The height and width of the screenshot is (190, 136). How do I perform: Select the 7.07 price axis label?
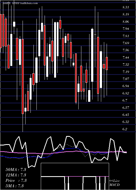coord(126,79)
